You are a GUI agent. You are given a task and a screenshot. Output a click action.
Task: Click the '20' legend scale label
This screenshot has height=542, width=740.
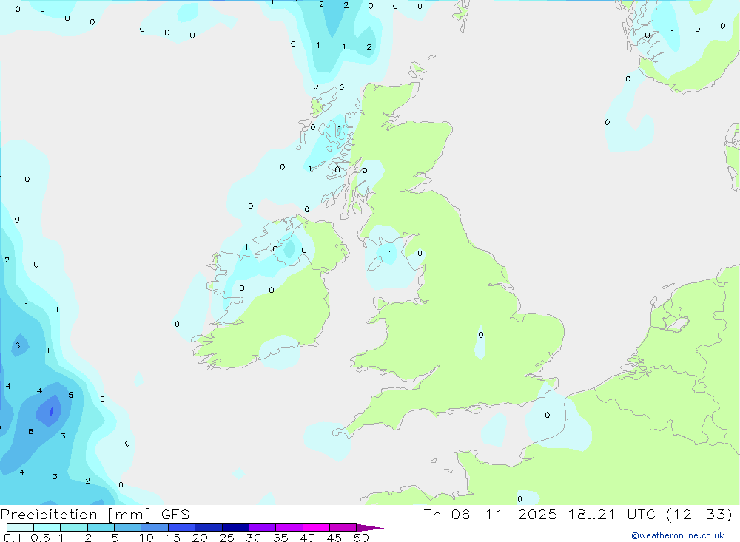pyautogui.click(x=200, y=538)
